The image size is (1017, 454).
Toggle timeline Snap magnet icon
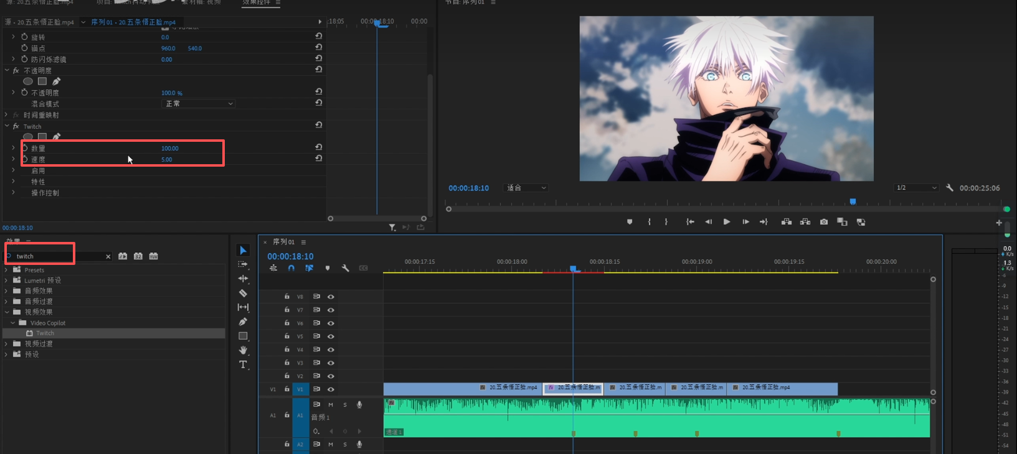click(291, 268)
